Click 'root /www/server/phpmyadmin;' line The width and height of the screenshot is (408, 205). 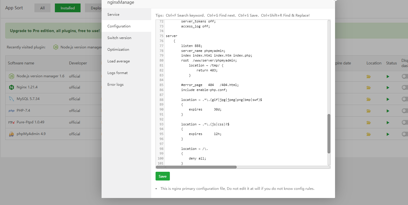point(209,60)
